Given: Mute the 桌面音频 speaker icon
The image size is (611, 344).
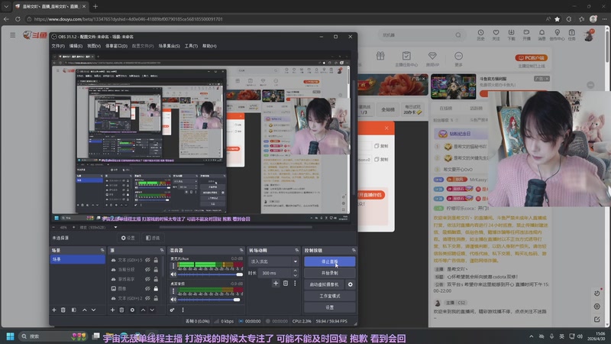Looking at the screenshot, I should pyautogui.click(x=173, y=300).
